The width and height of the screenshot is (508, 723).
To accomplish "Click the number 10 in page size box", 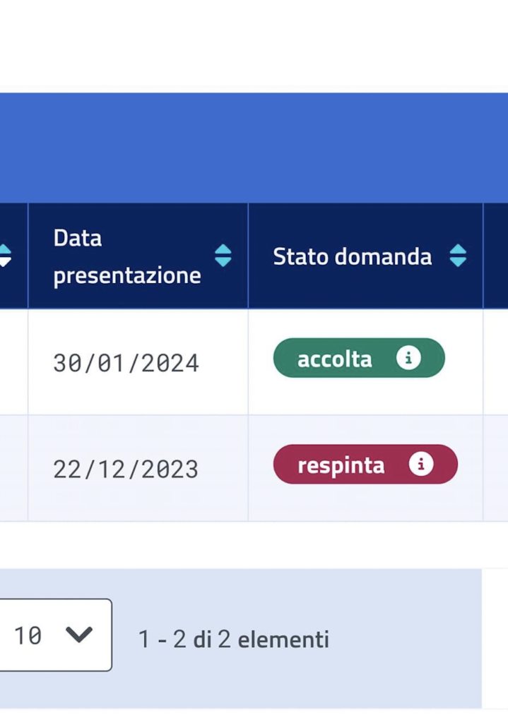I will coord(28,635).
